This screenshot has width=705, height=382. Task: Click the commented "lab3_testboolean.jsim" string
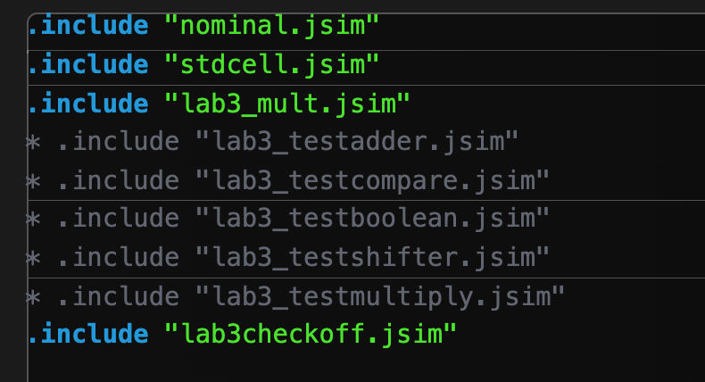[372, 218]
